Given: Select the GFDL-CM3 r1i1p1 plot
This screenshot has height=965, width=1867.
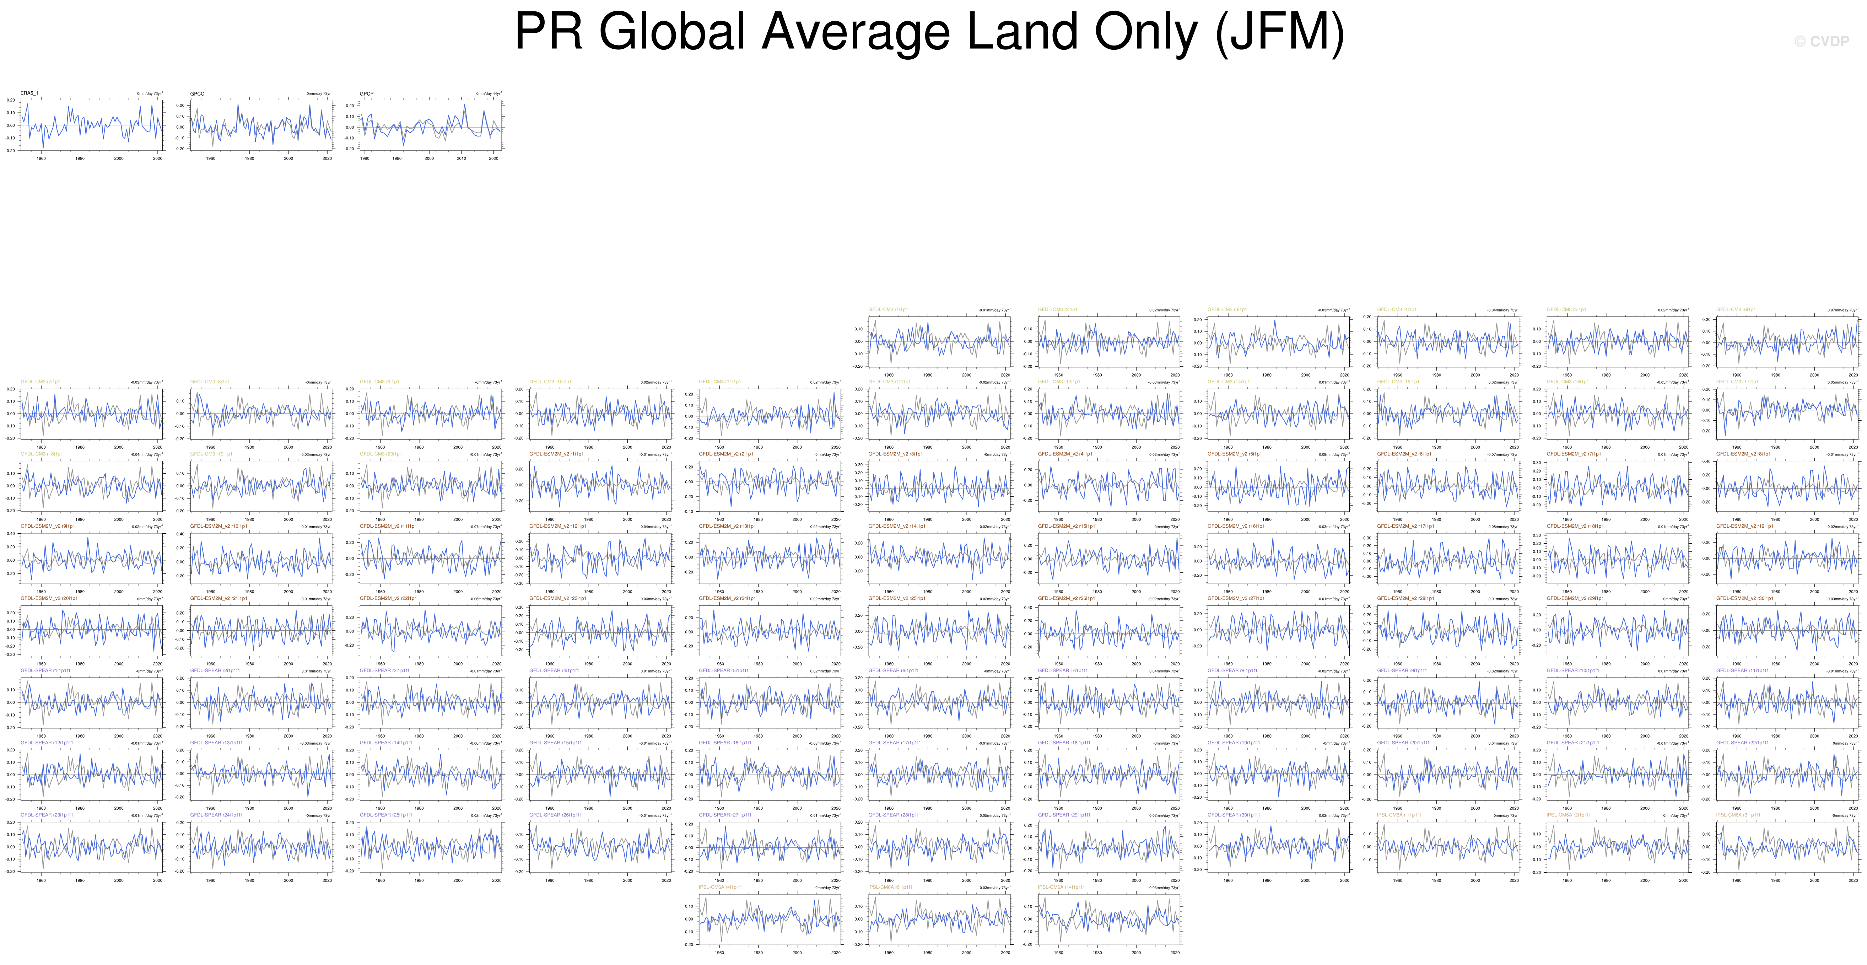Looking at the screenshot, I should (940, 341).
